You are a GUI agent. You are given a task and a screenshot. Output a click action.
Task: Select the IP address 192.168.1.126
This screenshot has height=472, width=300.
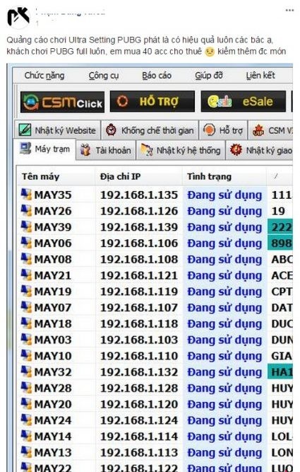(x=139, y=211)
